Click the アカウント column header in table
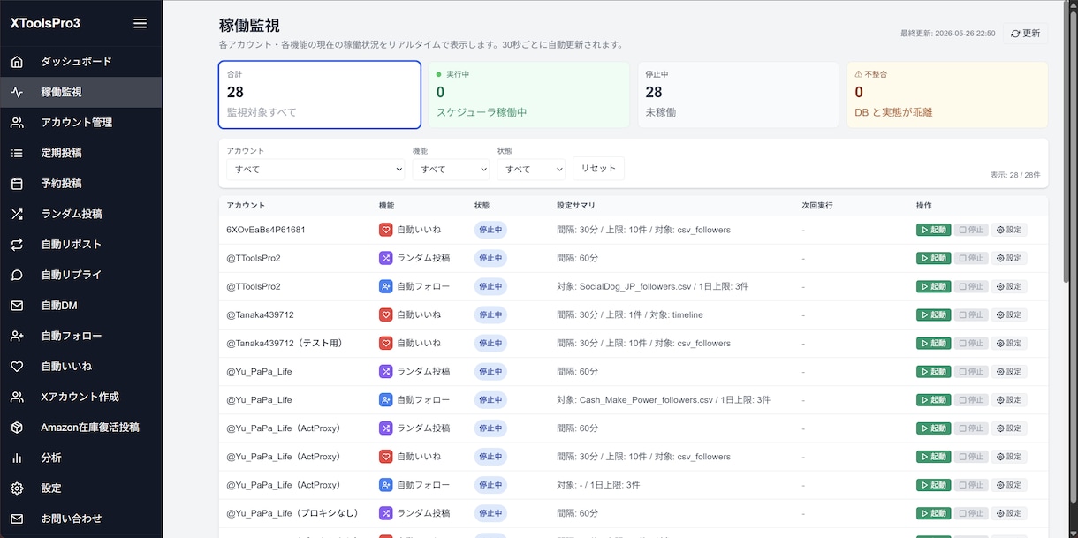The image size is (1078, 538). click(x=246, y=205)
